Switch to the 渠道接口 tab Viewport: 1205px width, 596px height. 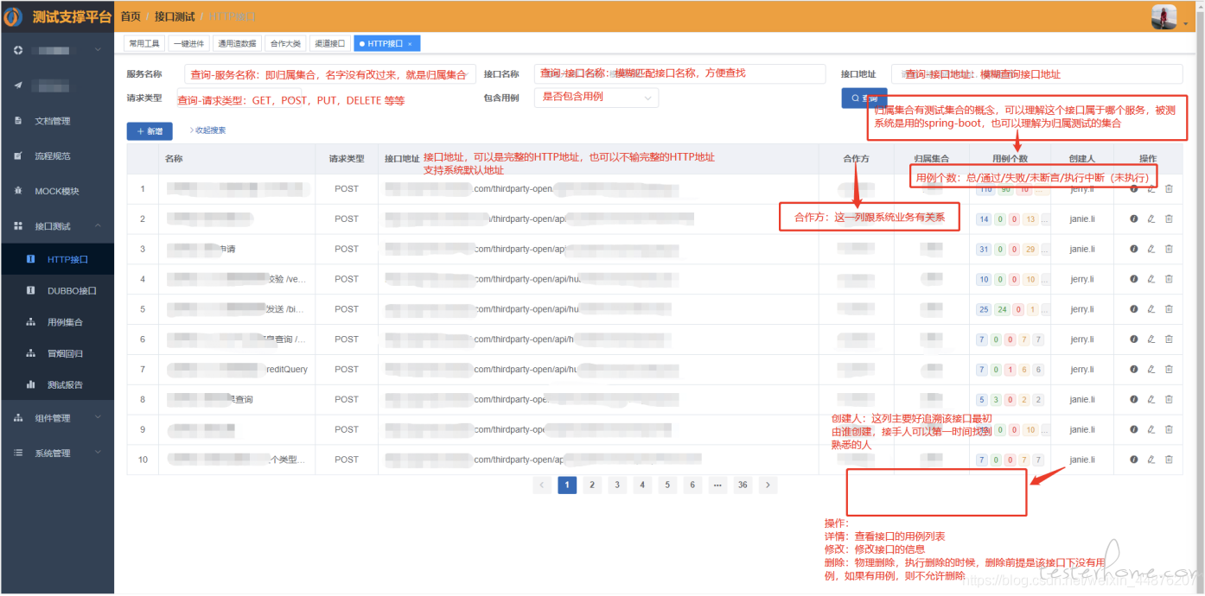(329, 43)
